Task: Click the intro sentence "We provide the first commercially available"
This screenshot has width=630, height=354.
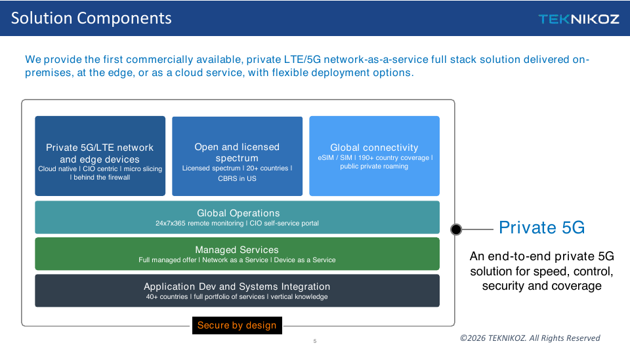Action: pyautogui.click(x=134, y=60)
